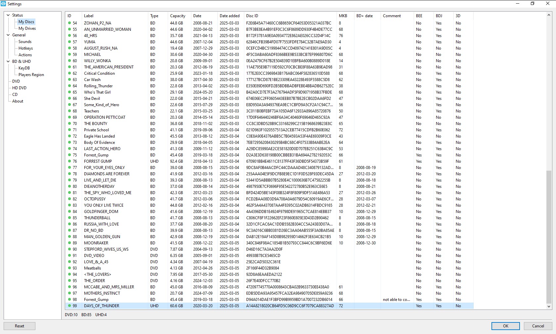Open Players Region settings
556x334 pixels.
tap(31, 75)
